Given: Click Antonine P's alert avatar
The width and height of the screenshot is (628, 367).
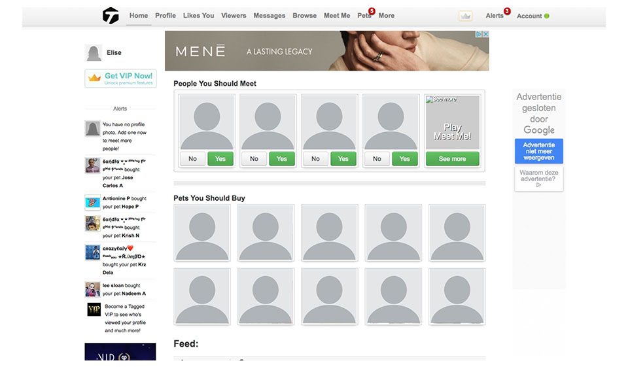Looking at the screenshot, I should [92, 202].
